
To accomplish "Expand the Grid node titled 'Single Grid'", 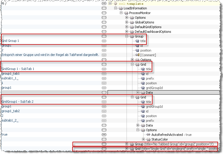I will pos(127,149).
